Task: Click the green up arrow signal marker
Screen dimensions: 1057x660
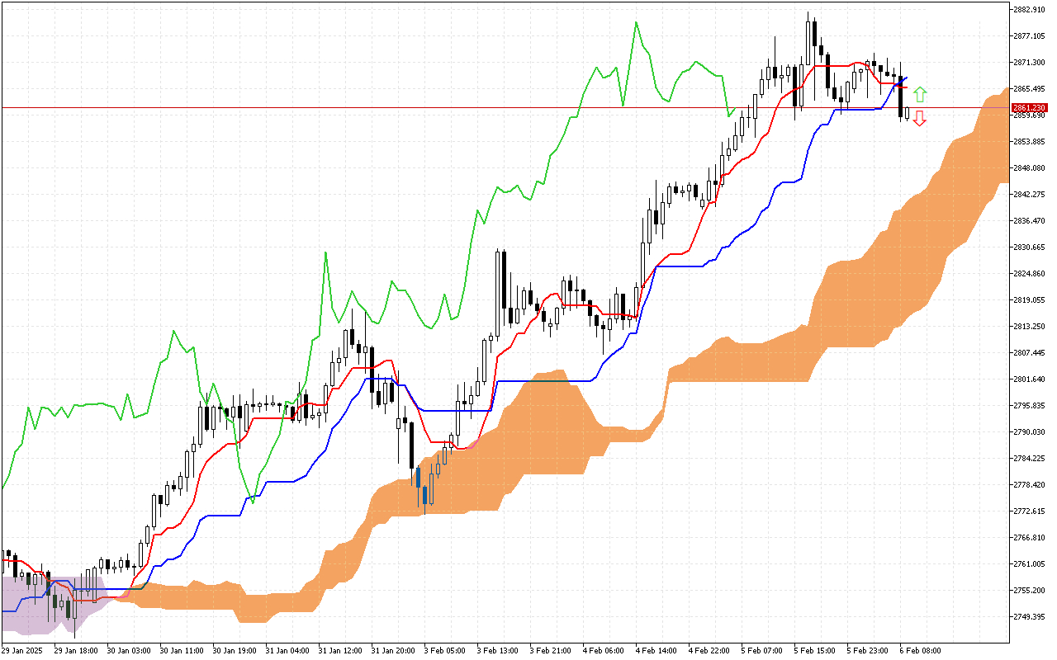Action: (x=920, y=94)
